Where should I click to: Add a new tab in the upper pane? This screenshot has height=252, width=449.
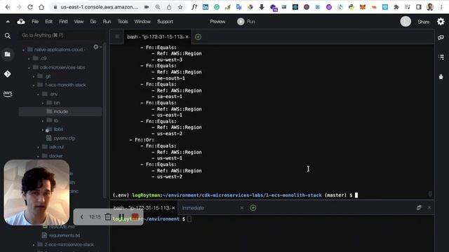(198, 37)
